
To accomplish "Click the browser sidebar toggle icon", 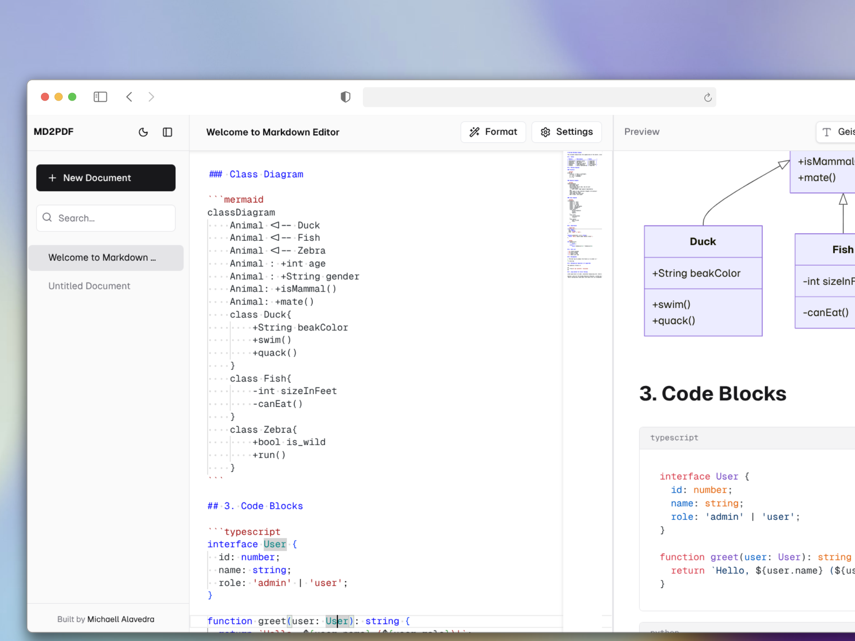I will [x=100, y=97].
